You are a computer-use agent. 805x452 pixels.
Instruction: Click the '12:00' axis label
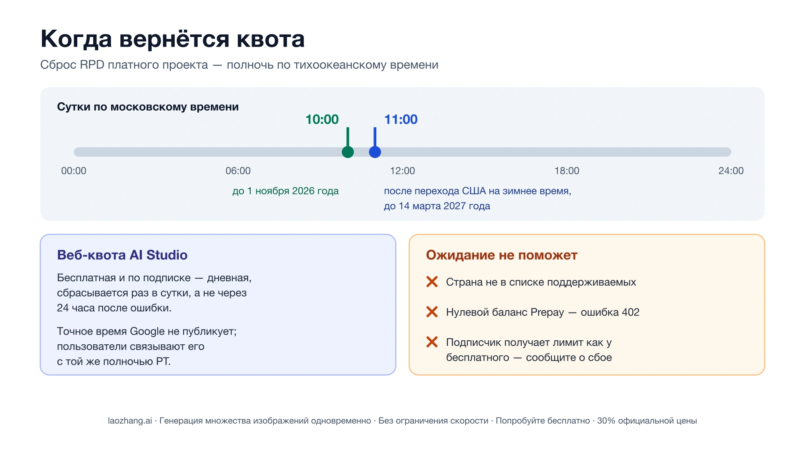(x=402, y=171)
